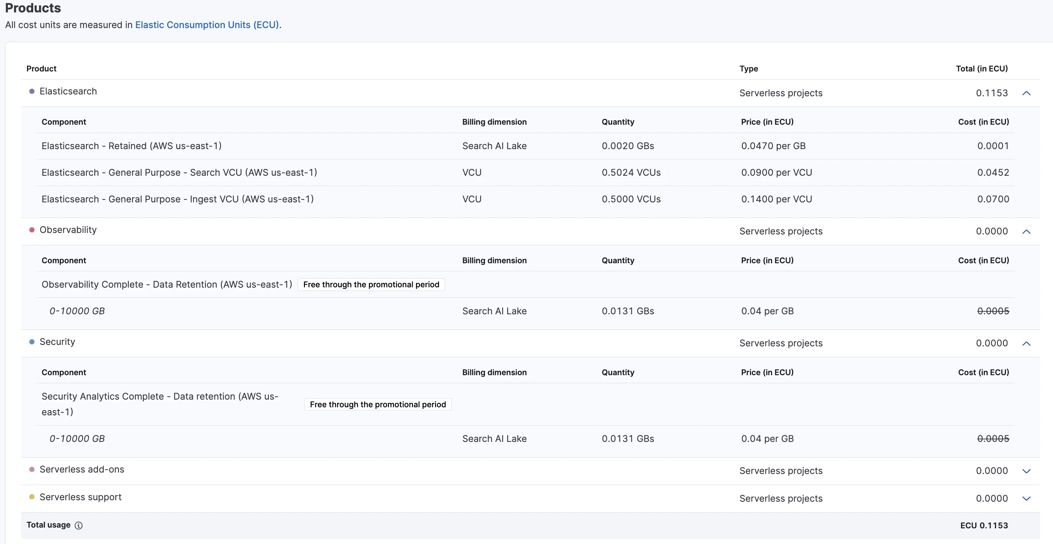Click the Type column header
The image size is (1053, 544).
pyautogui.click(x=748, y=69)
